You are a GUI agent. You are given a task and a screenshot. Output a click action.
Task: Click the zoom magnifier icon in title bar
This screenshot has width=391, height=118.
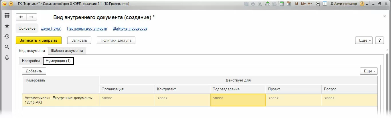[318, 4]
